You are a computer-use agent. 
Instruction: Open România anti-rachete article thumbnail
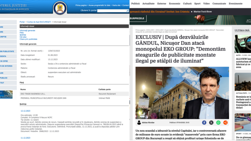(243, 82)
